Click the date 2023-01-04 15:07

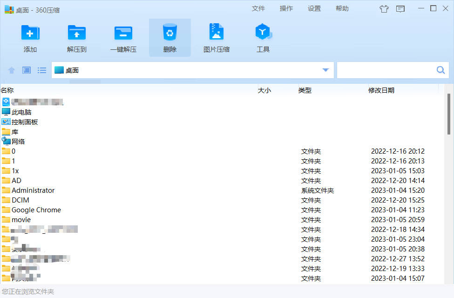[x=398, y=278]
